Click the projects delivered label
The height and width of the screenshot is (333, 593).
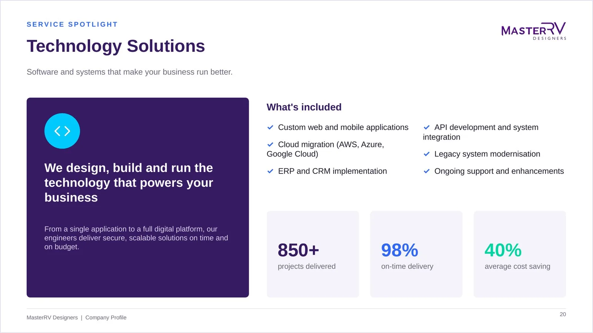[x=307, y=266]
